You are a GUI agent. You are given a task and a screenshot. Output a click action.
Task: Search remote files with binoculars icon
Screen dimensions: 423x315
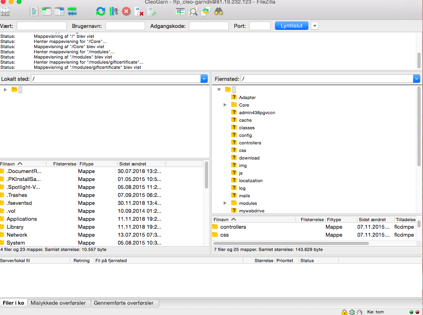[218, 12]
